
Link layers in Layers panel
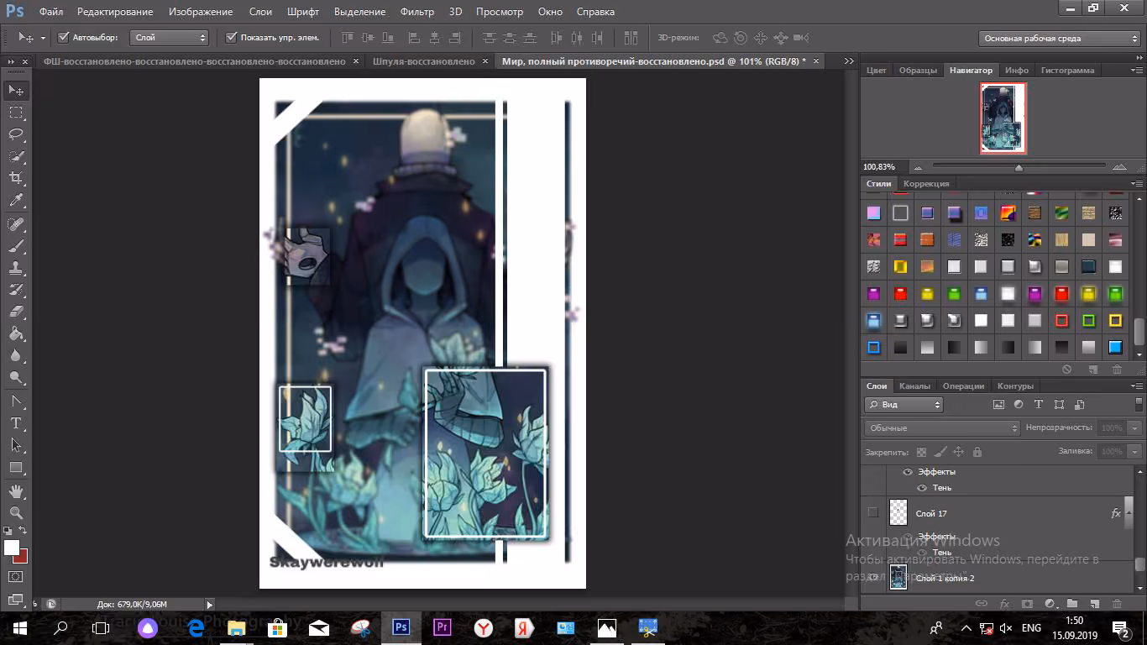(981, 603)
